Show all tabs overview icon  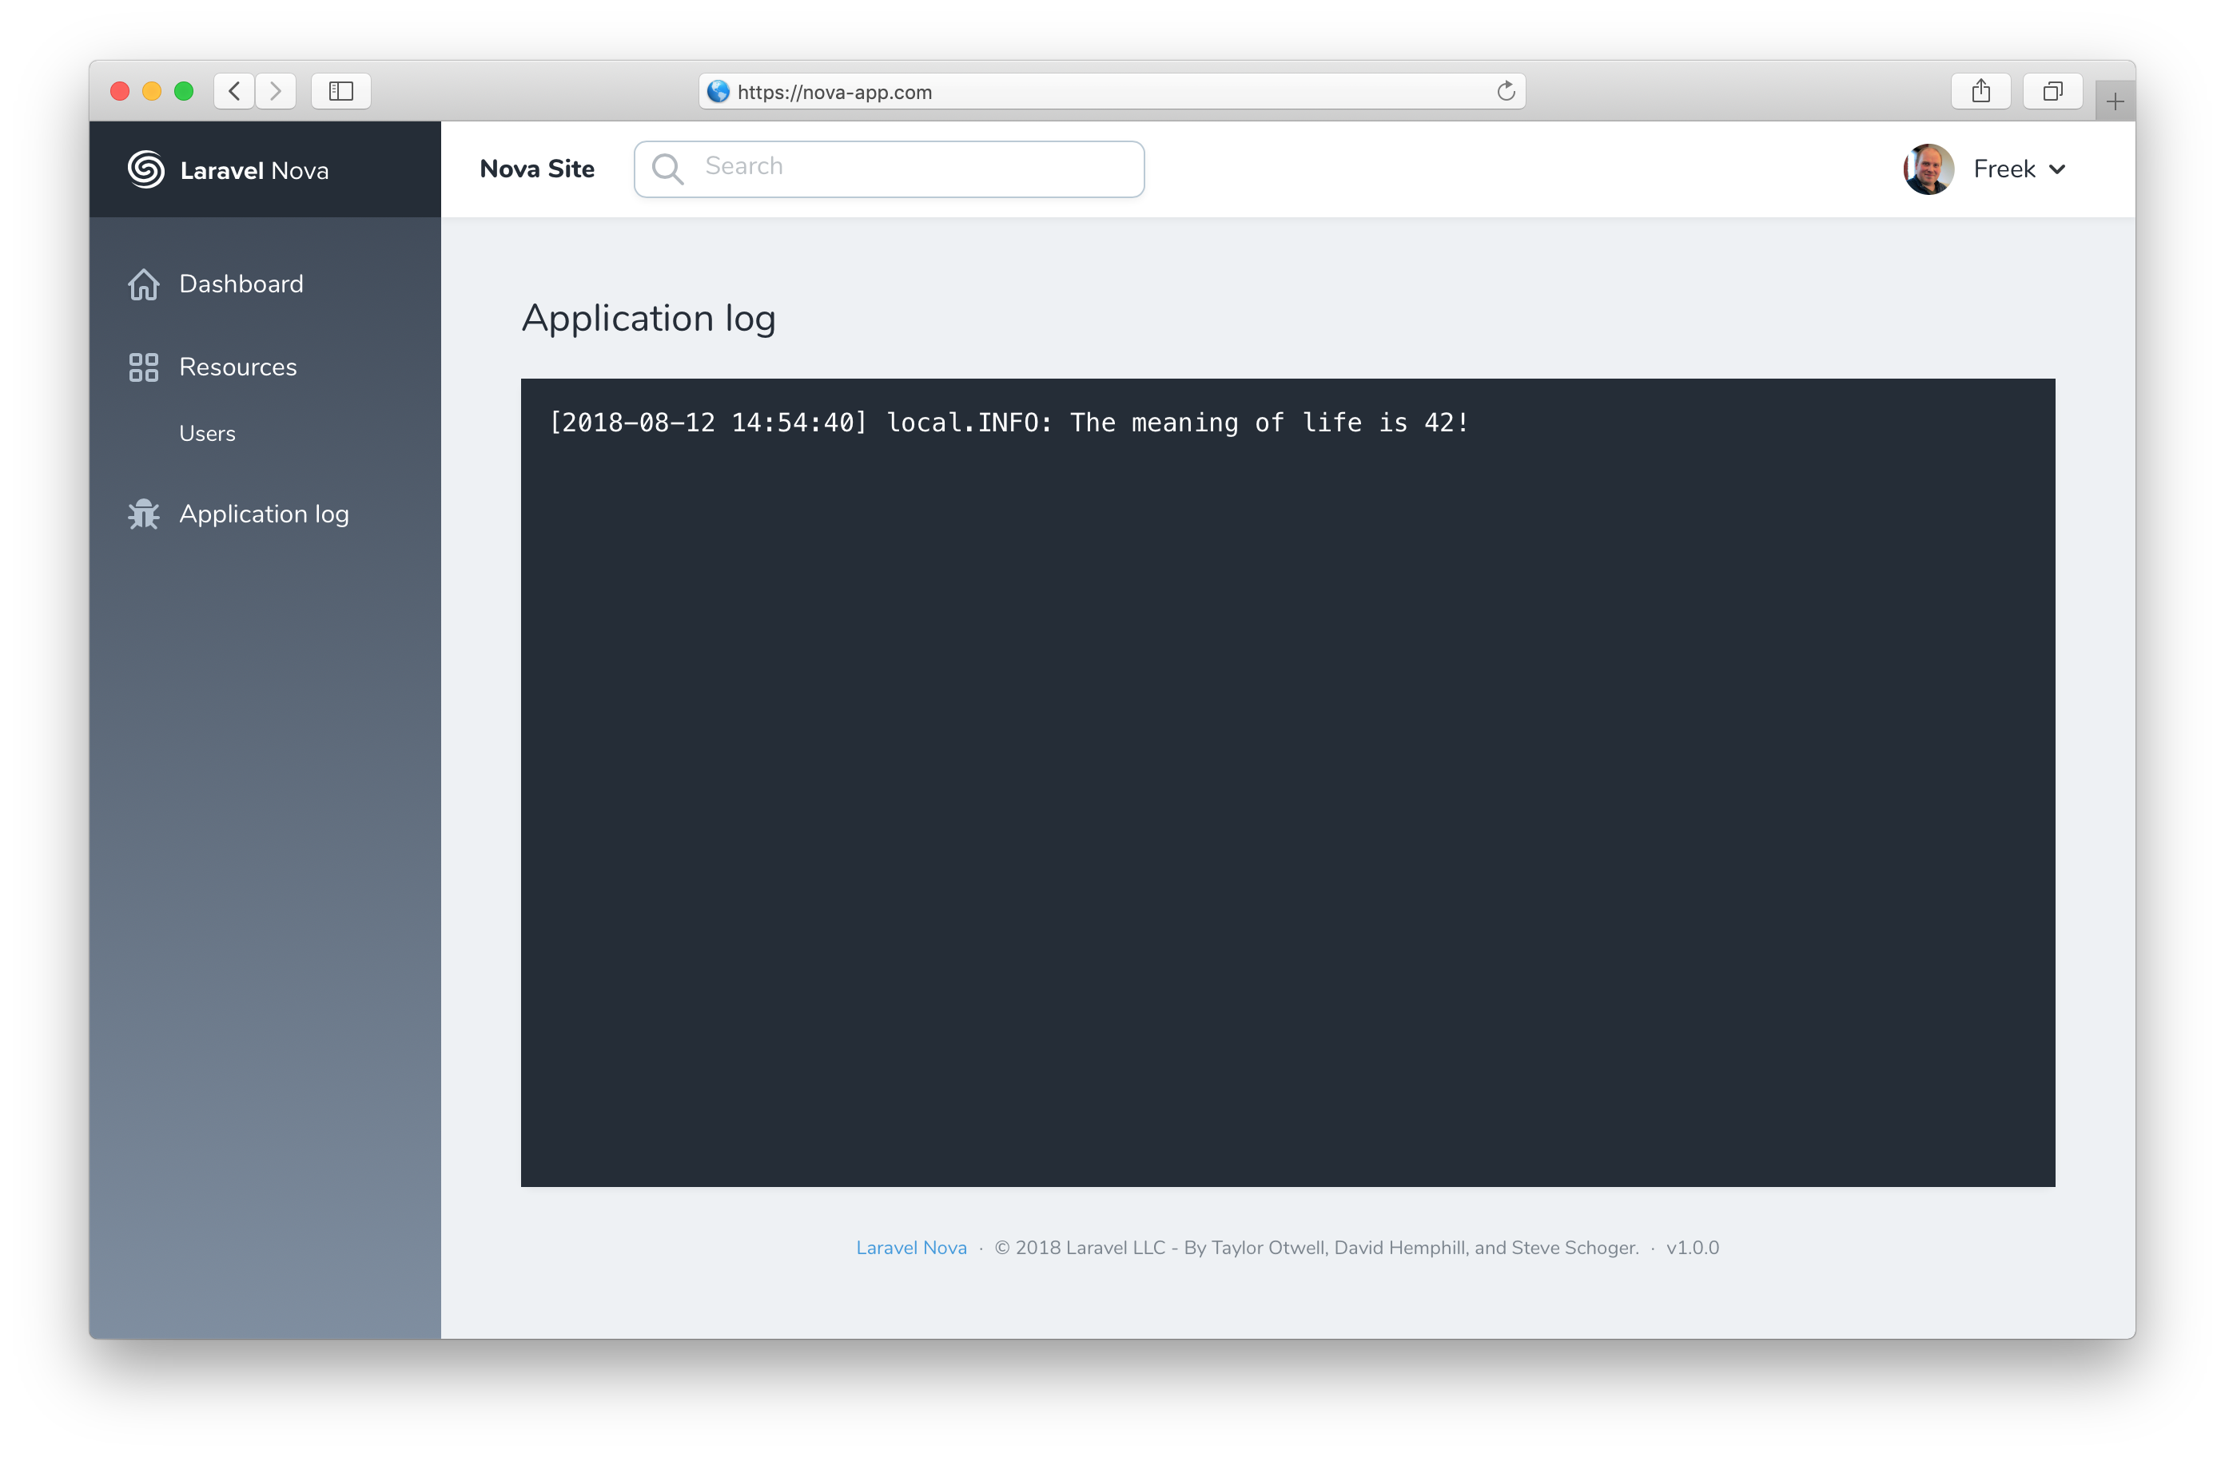tap(2053, 90)
